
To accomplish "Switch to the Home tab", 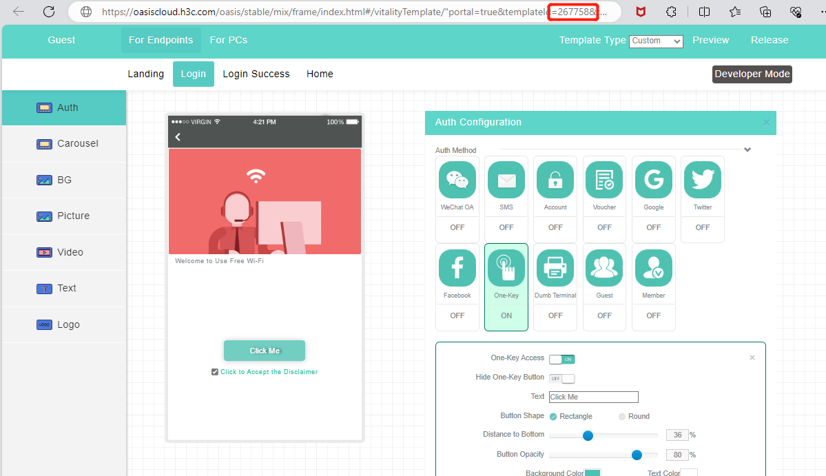I will point(320,74).
